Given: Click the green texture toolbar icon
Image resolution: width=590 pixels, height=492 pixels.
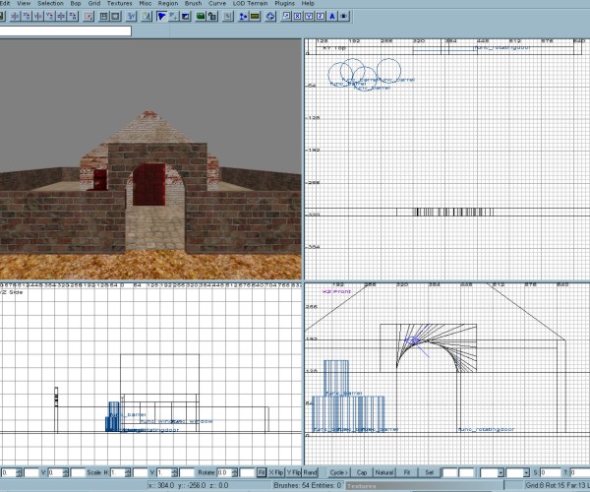Looking at the screenshot, I should (x=201, y=16).
